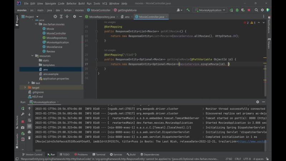Click the rerun application icon in toolbar

(231, 10)
